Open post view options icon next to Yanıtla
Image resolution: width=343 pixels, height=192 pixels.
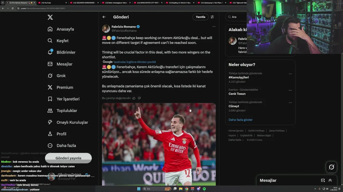point(212,17)
